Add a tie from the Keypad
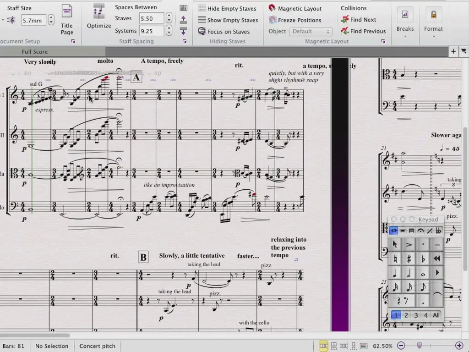 click(x=437, y=294)
